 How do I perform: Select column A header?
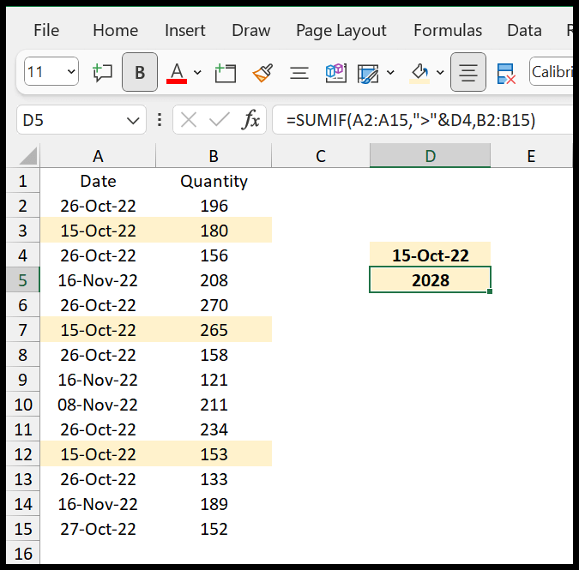point(98,156)
